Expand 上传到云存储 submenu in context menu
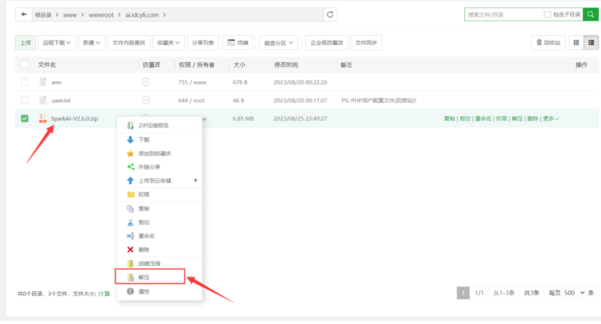The width and height of the screenshot is (601, 324). click(161, 180)
